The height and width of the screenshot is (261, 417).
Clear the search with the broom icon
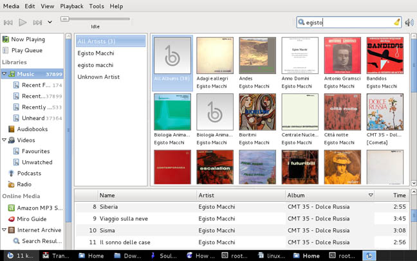click(397, 22)
